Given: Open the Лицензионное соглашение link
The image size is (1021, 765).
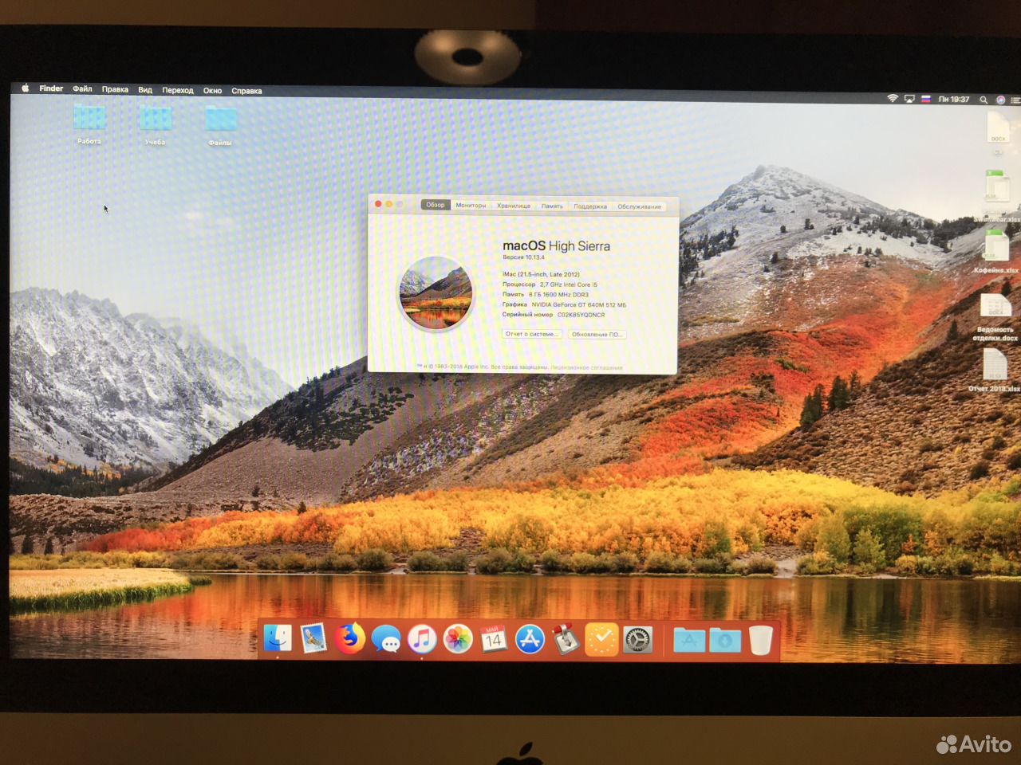Looking at the screenshot, I should [x=586, y=367].
